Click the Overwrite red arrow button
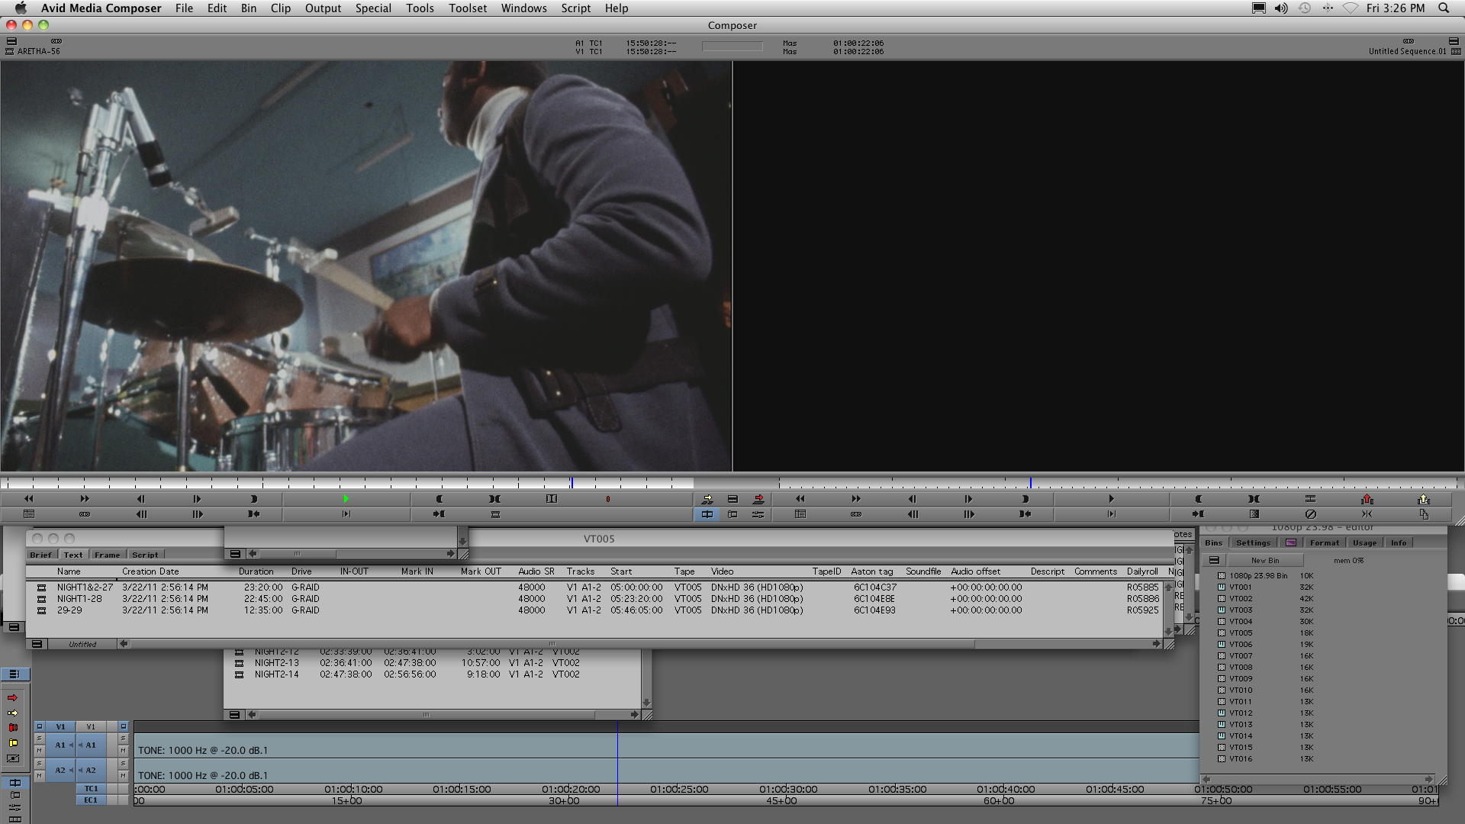The height and width of the screenshot is (824, 1465). click(x=758, y=499)
